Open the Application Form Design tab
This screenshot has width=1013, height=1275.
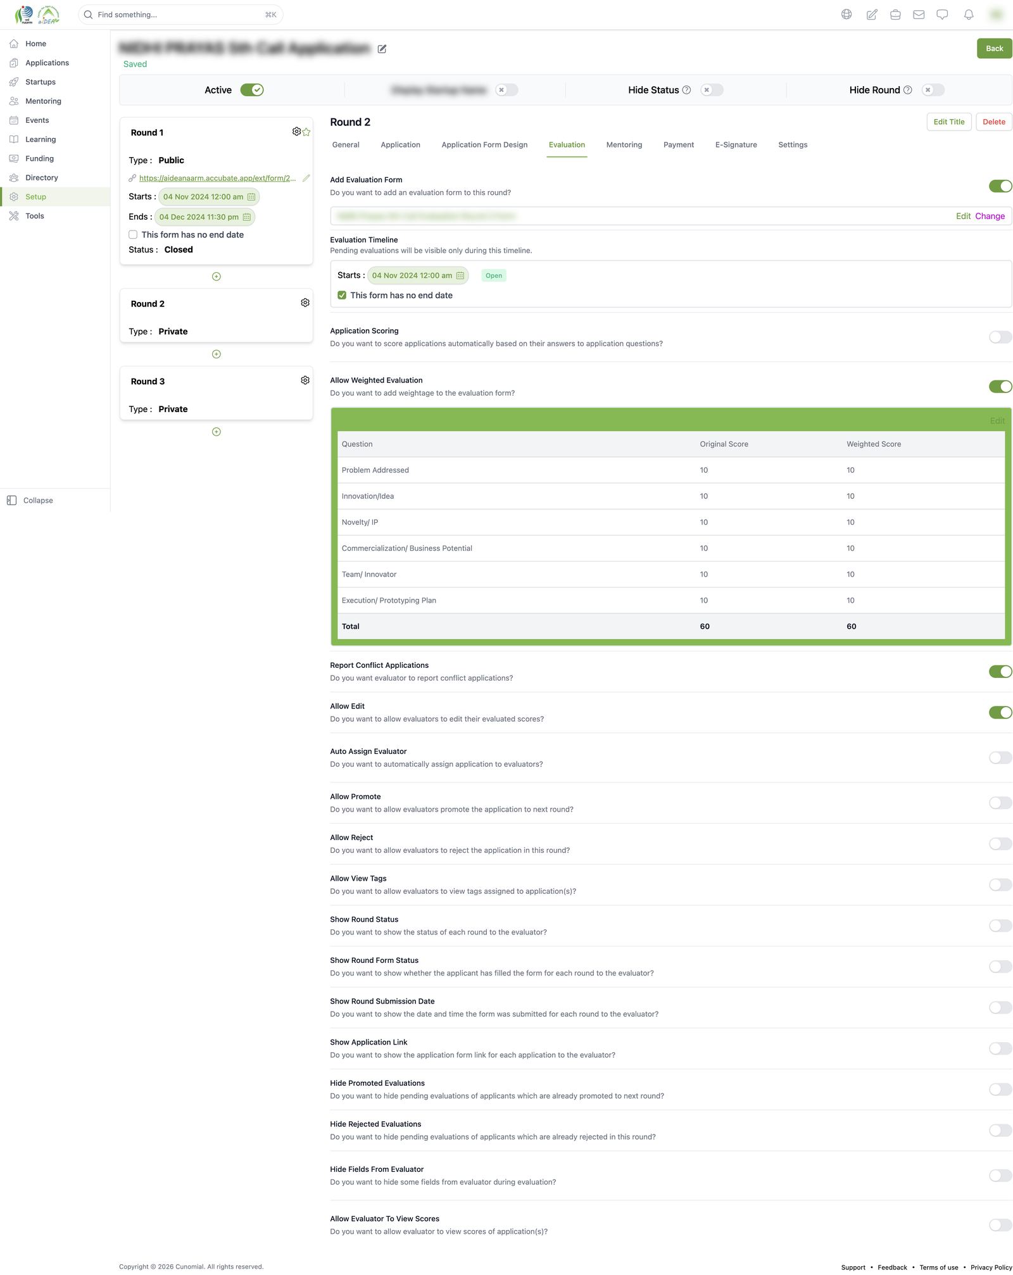[x=484, y=145]
